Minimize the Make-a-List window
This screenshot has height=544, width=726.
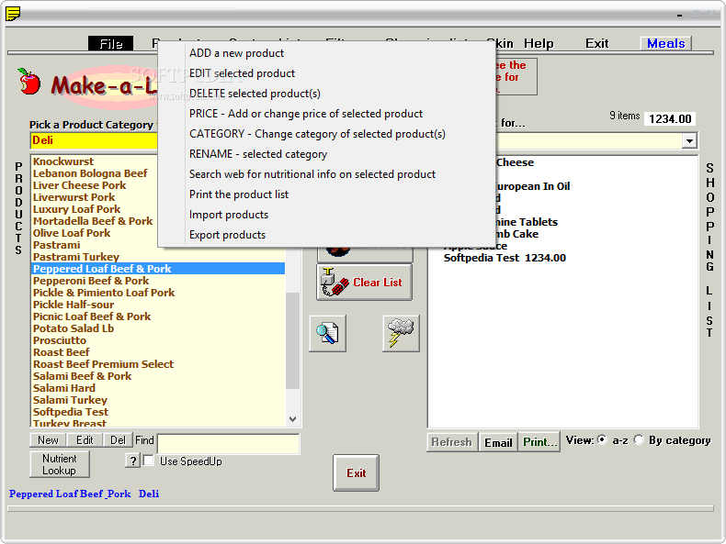tap(679, 15)
